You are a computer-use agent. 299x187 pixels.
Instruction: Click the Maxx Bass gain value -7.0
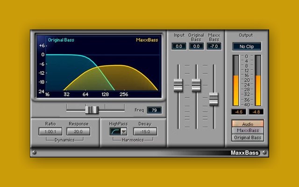pos(214,46)
